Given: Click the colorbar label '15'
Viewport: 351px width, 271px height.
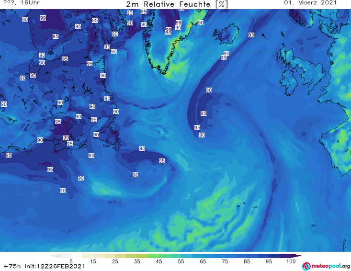Looking at the screenshot, I should point(93,261).
